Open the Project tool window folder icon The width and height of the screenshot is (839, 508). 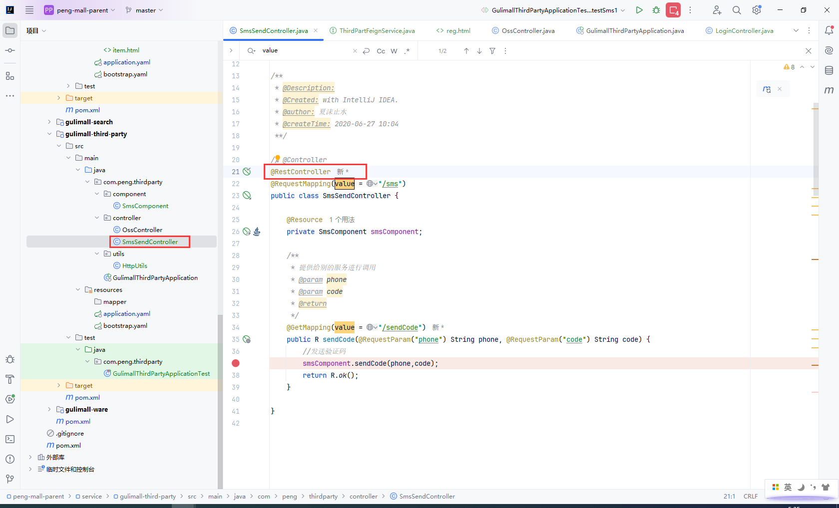10,30
